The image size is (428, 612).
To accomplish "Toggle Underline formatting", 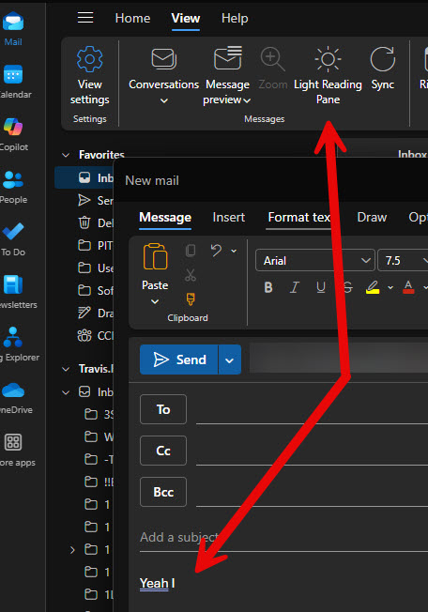I will pyautogui.click(x=321, y=287).
